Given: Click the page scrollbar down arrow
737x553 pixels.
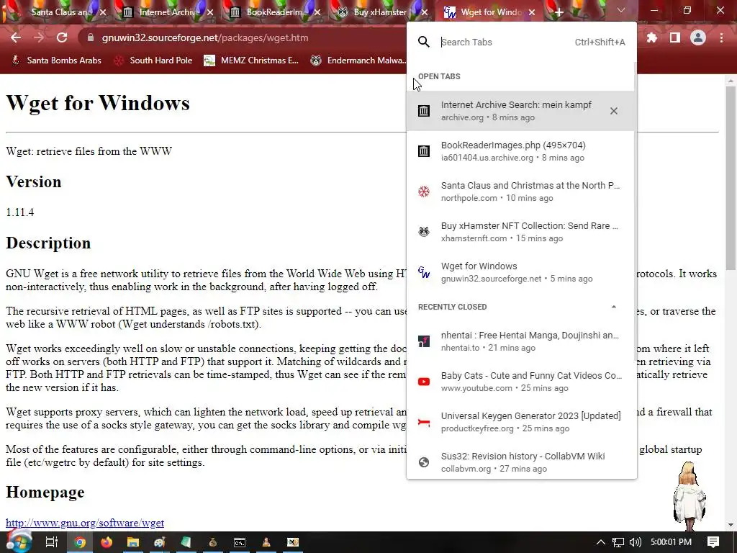Looking at the screenshot, I should (731, 525).
